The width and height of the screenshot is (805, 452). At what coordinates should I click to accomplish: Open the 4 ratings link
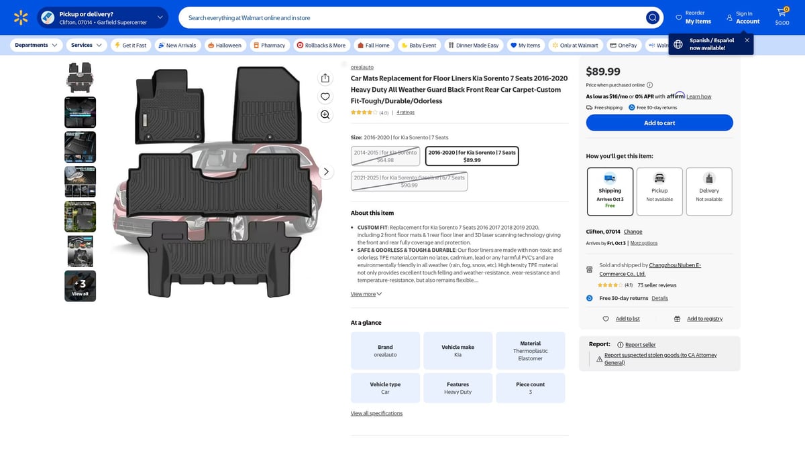tap(405, 112)
